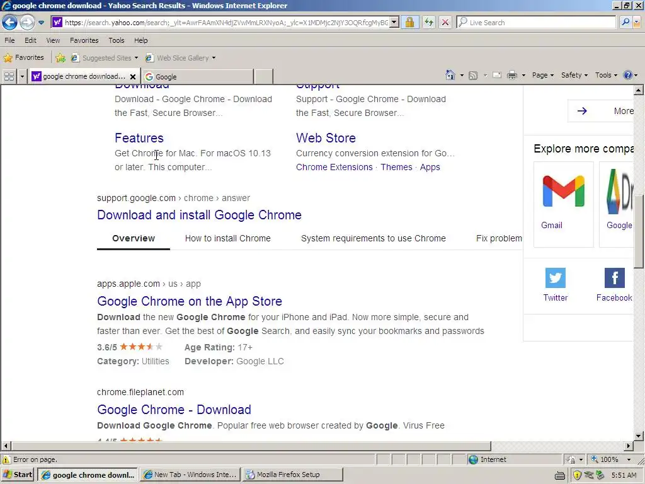Click the blue Help question icon
645x484 pixels.
tap(628, 75)
